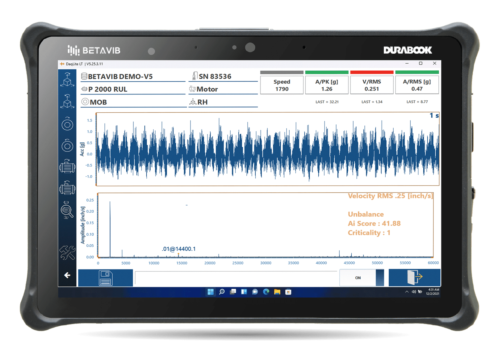
Task: Click the .01@14400.1 cursor readout
Action: [x=178, y=249]
